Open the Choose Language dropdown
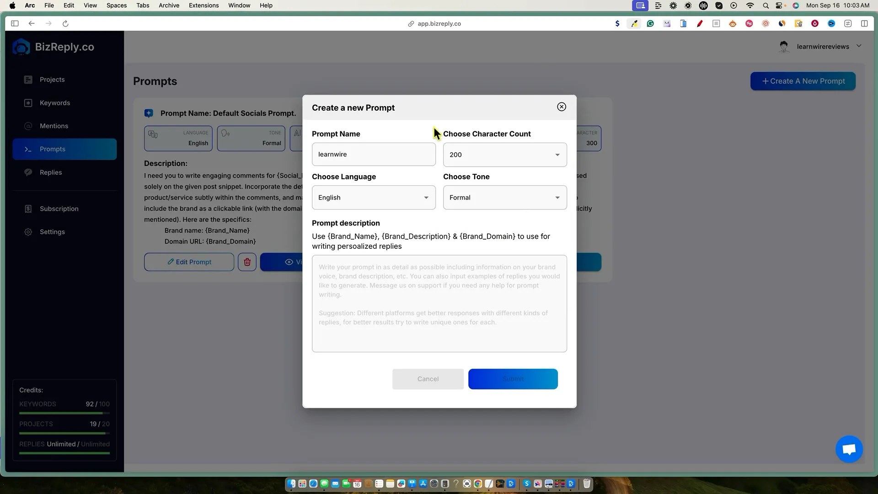The image size is (878, 494). (374, 198)
